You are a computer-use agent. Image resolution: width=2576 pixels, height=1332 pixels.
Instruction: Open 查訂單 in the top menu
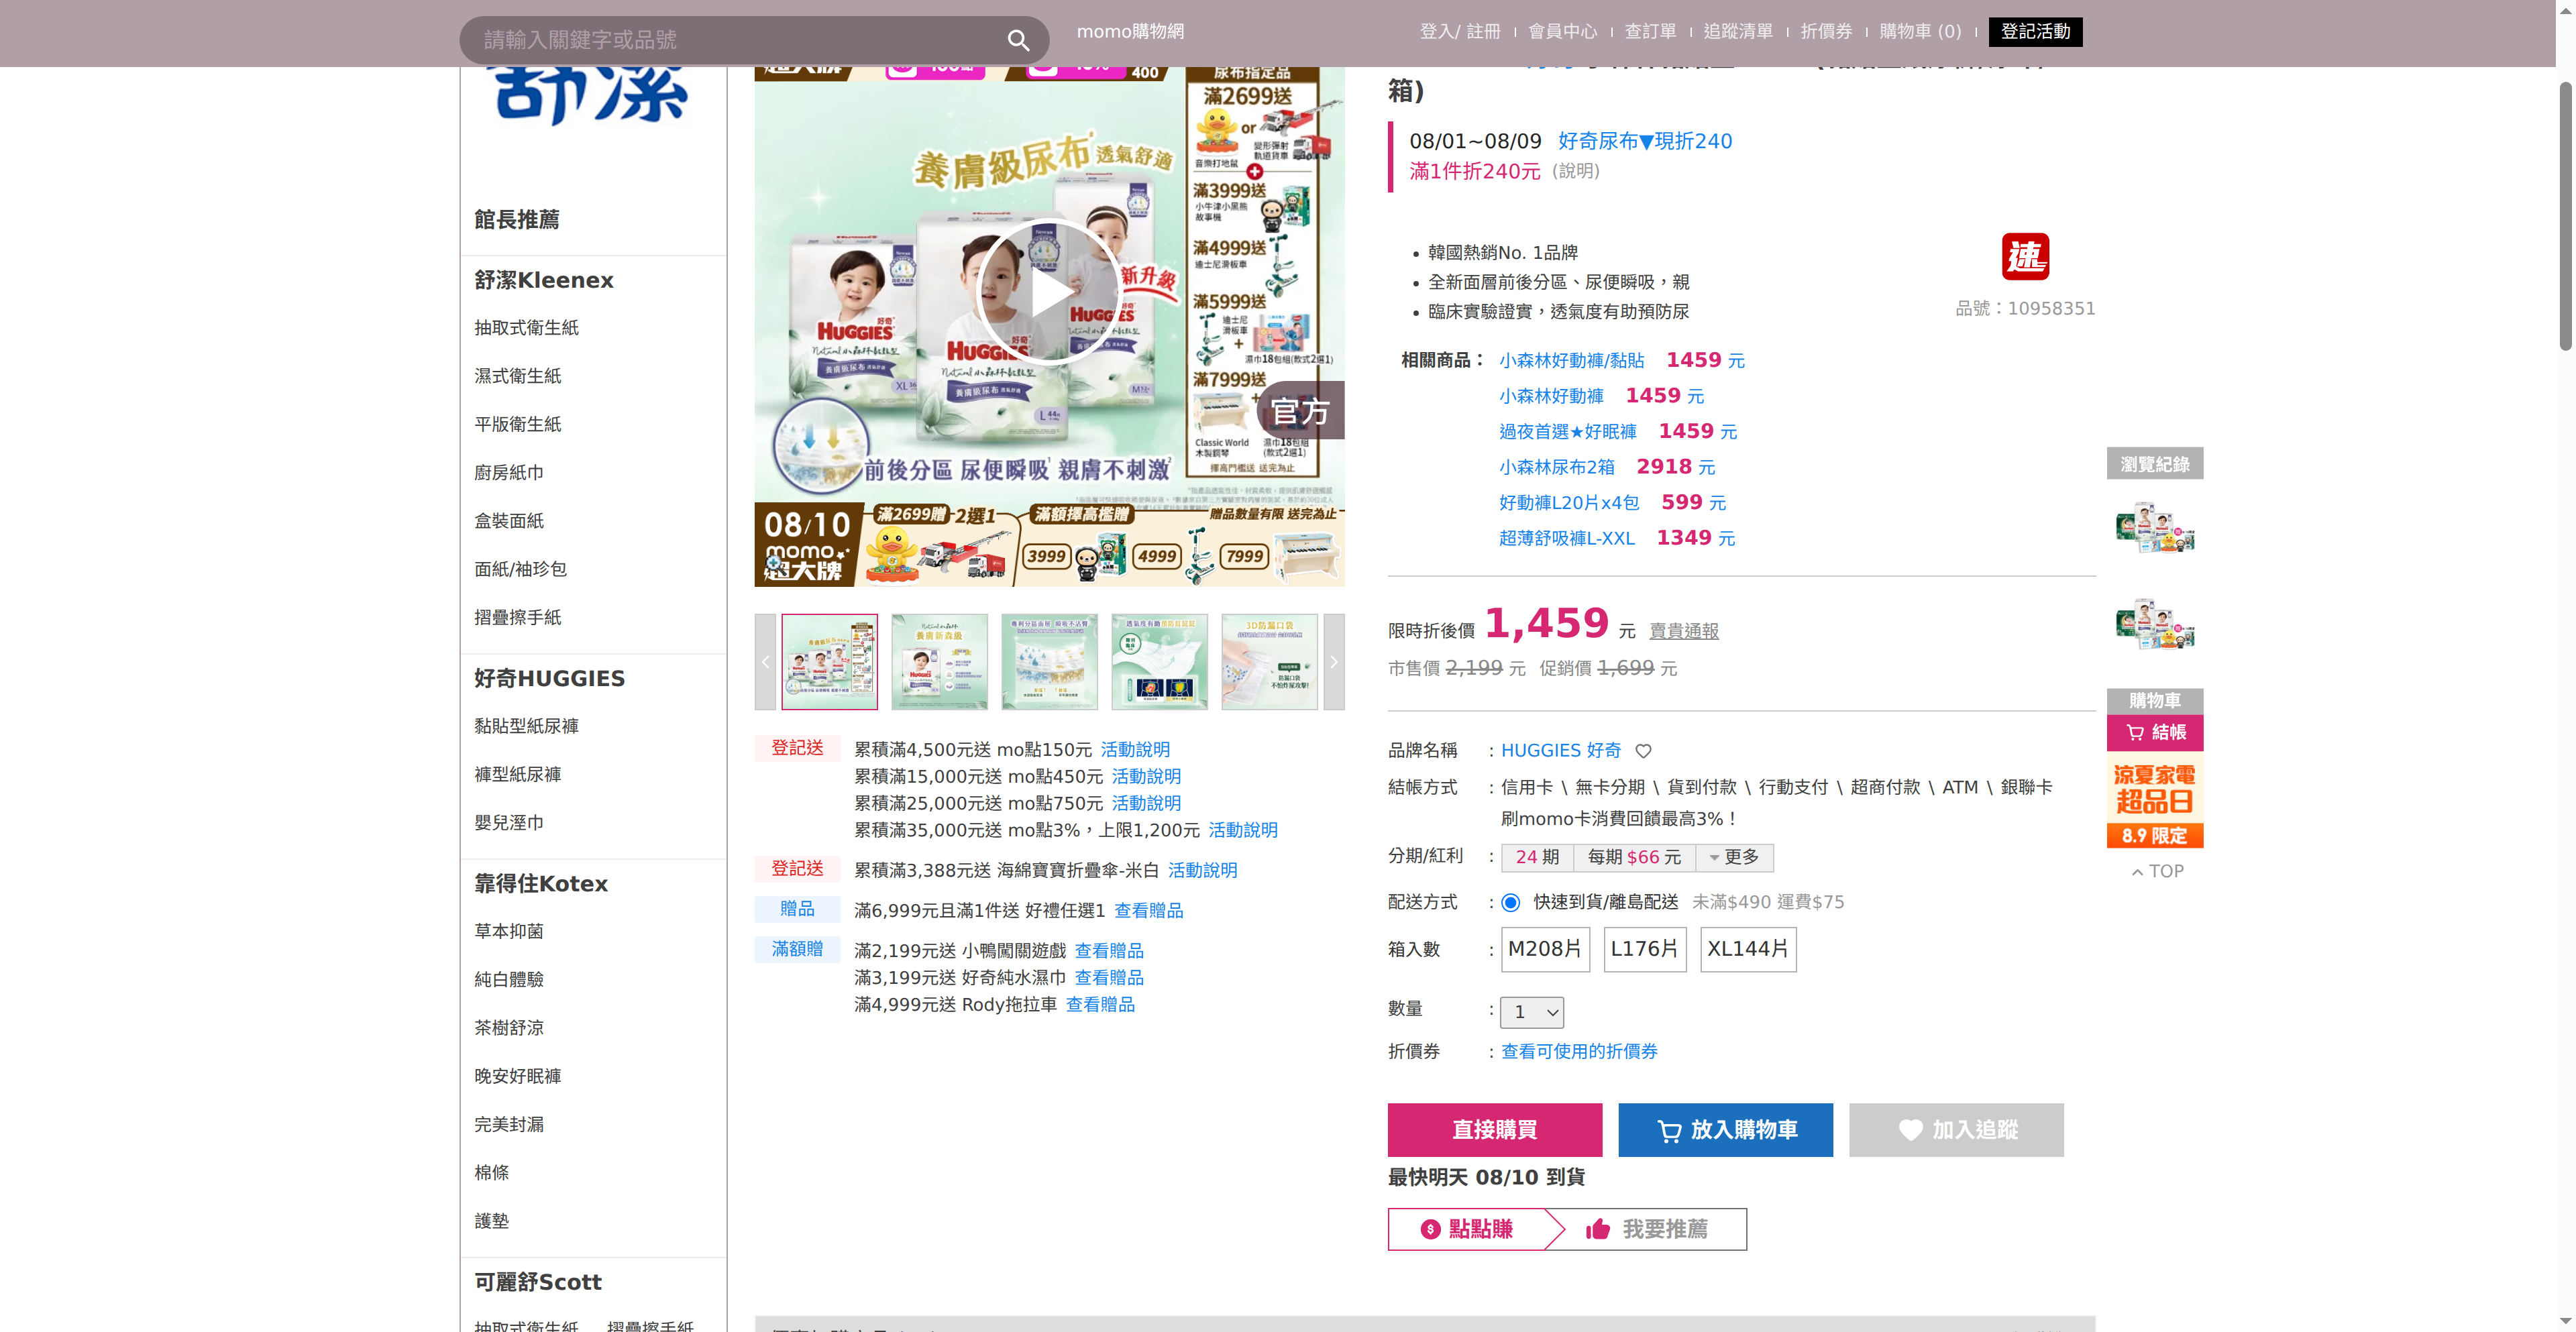coord(1650,32)
